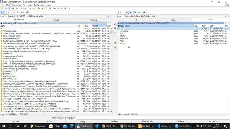Click the F7 NewFolder button
The height and width of the screenshot is (129, 230).
(148, 121)
